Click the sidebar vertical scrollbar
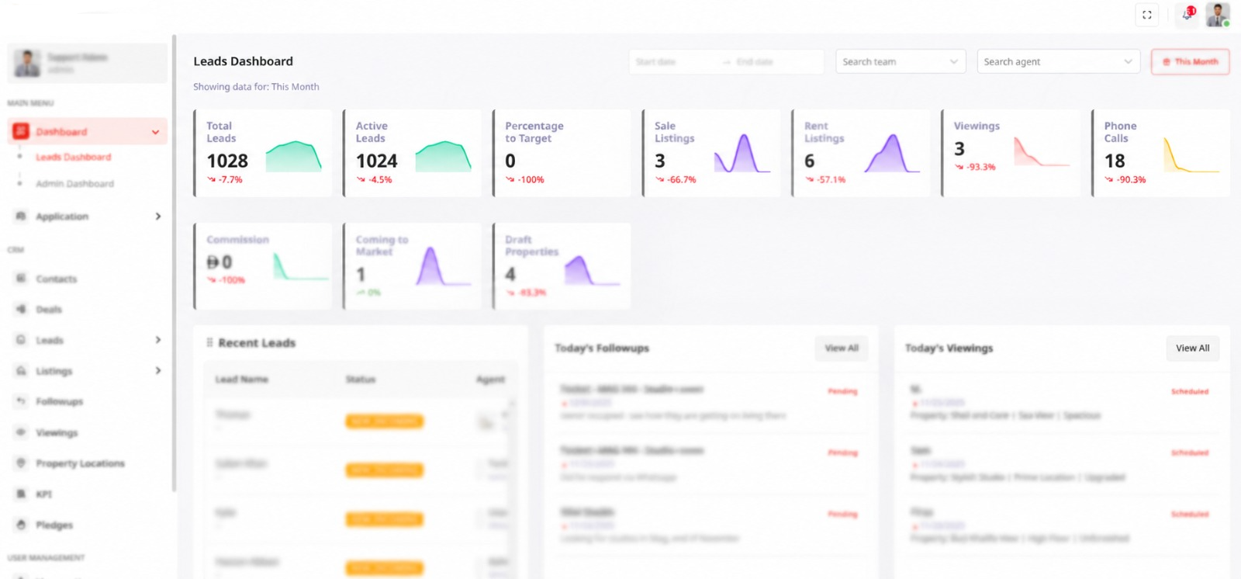 (x=174, y=264)
